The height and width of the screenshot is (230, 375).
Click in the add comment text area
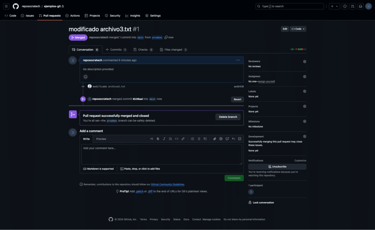click(x=161, y=155)
